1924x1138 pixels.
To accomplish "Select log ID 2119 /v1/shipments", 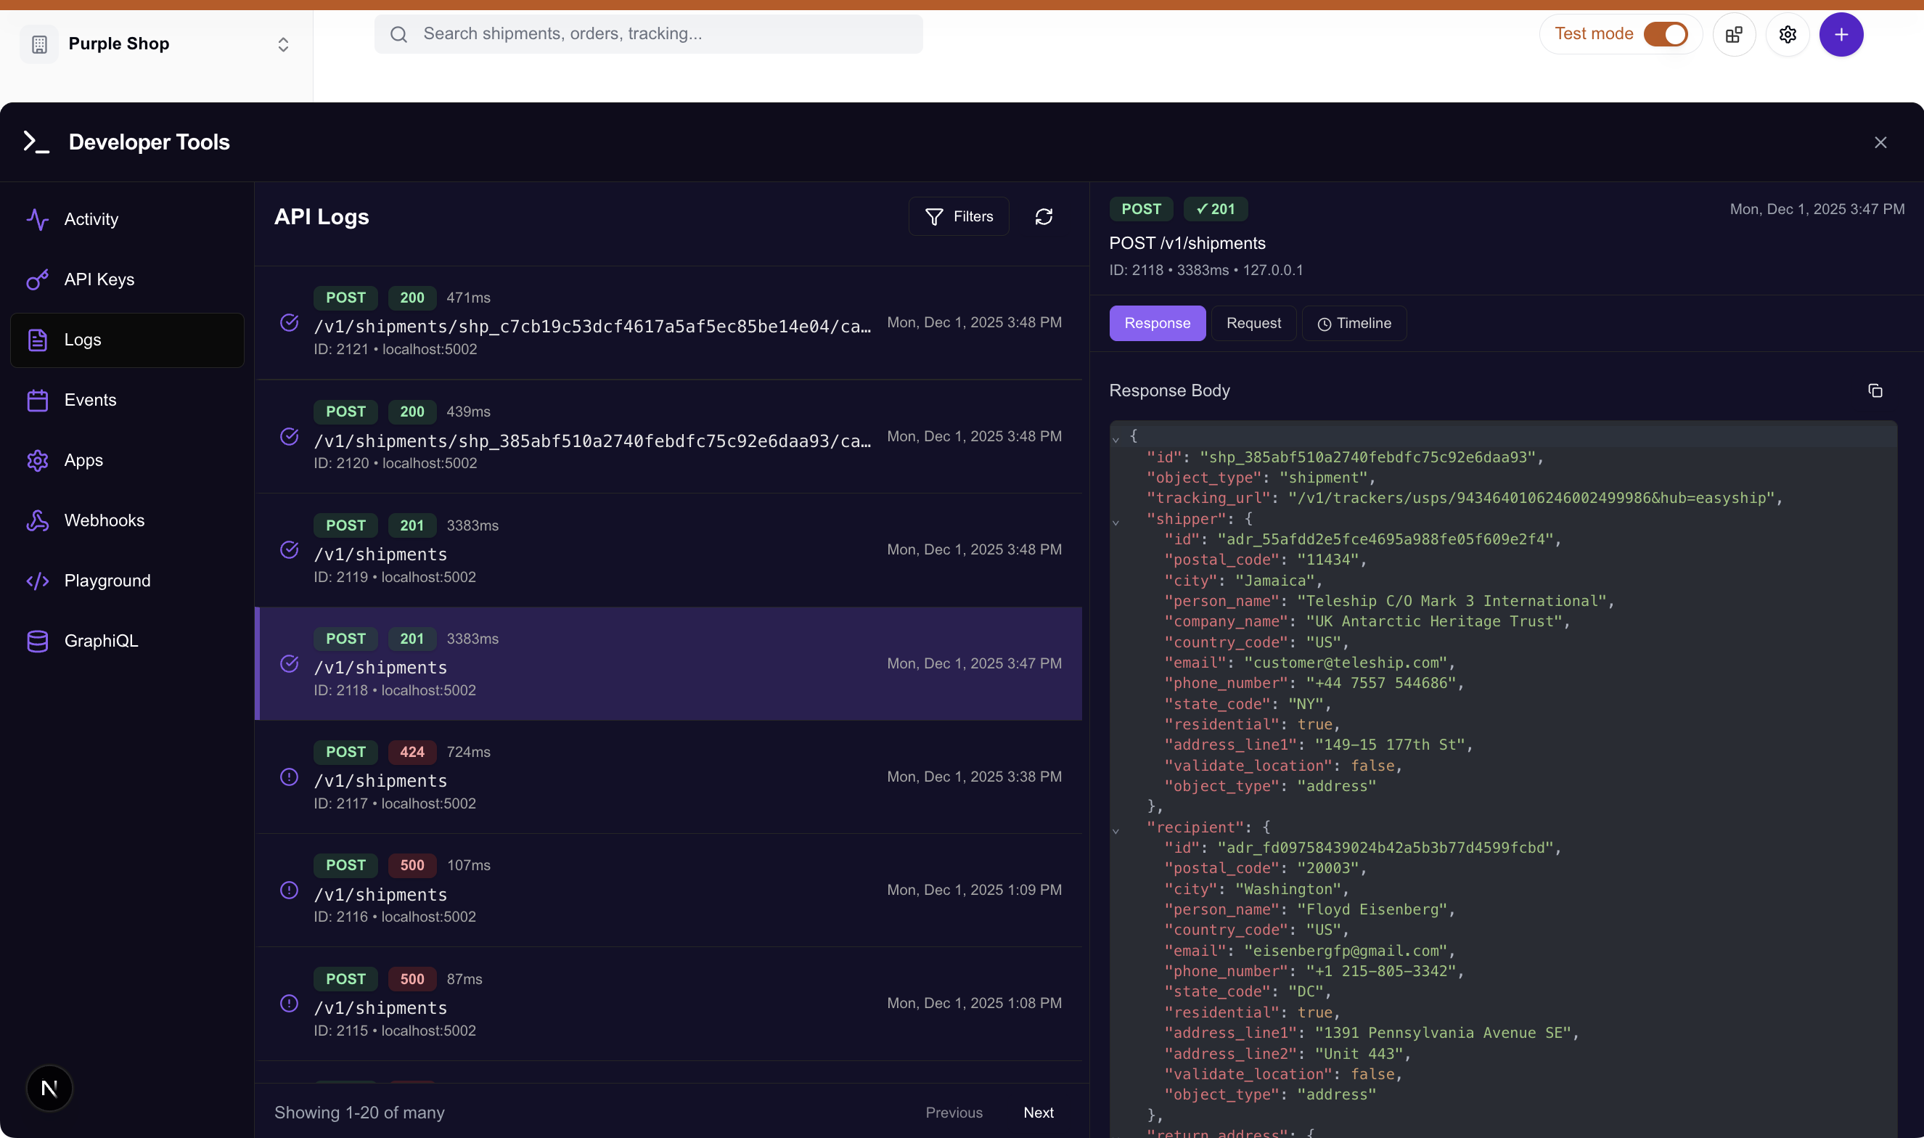I will pos(668,550).
